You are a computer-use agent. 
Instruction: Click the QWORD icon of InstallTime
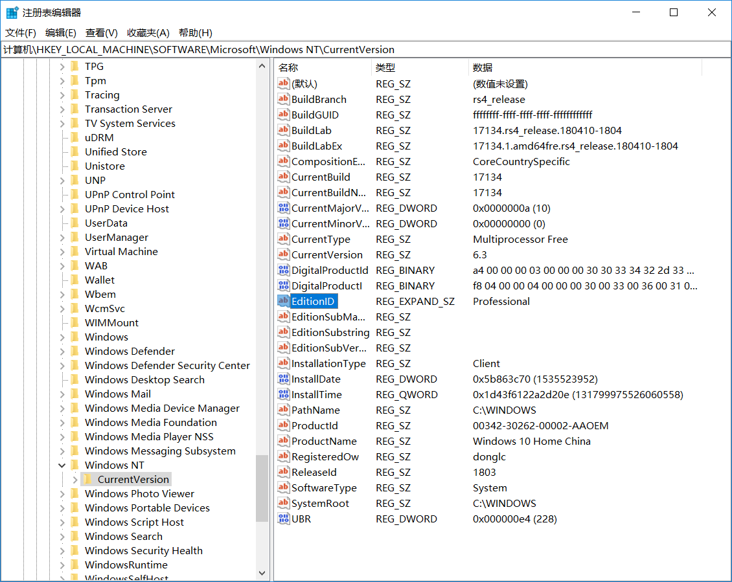click(283, 394)
